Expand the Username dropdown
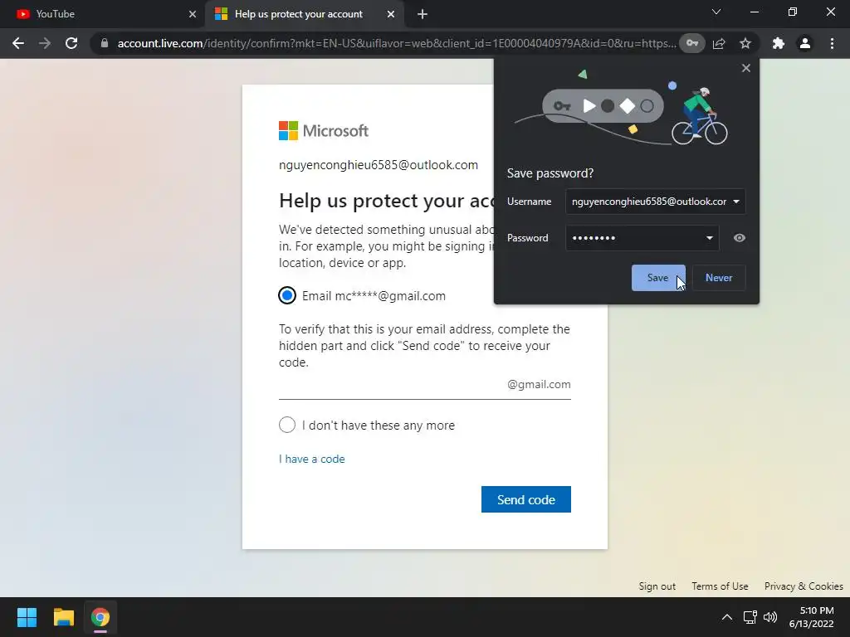 tap(736, 202)
